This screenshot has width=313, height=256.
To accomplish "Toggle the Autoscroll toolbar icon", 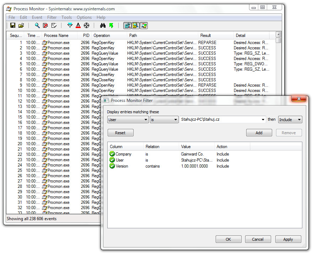I will 45,25.
